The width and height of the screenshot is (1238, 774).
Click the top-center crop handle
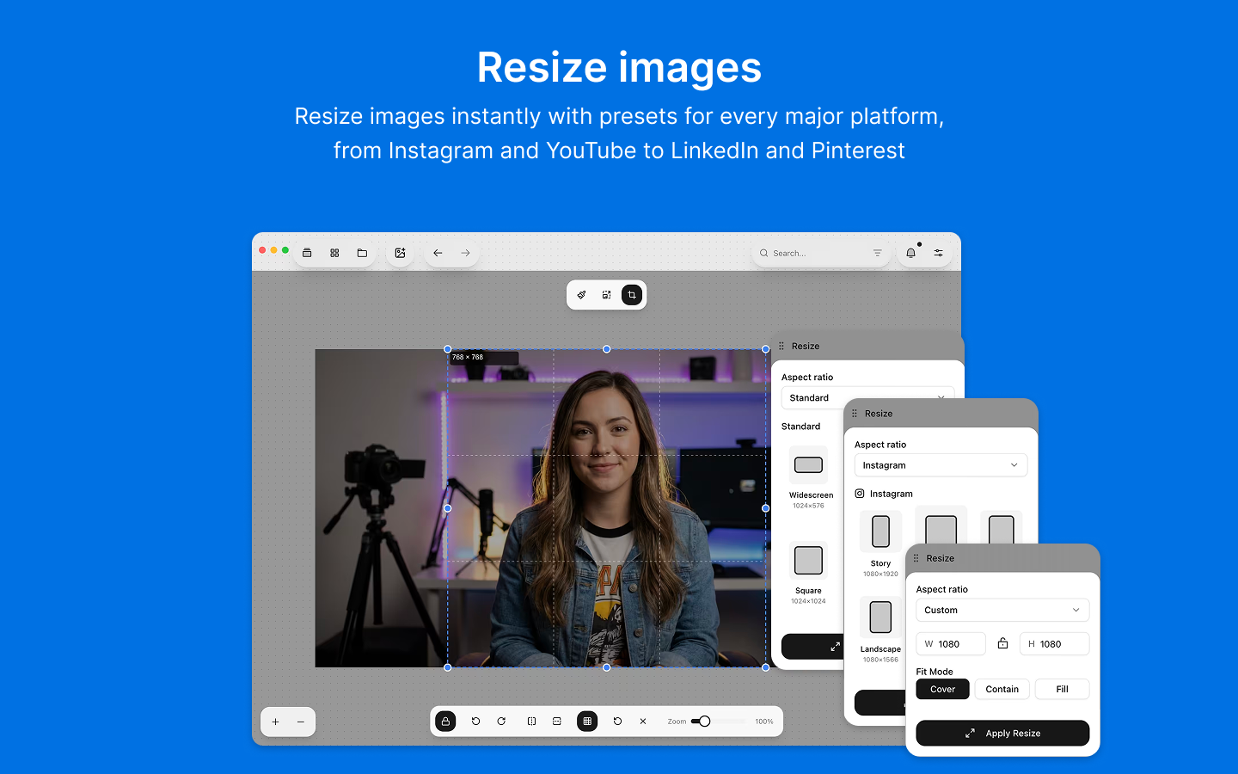click(x=607, y=349)
